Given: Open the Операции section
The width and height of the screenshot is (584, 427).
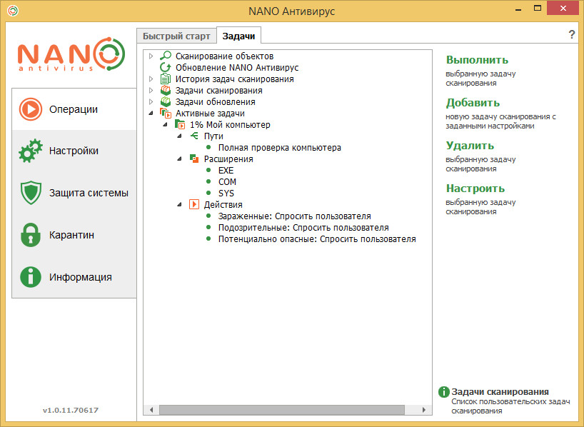Looking at the screenshot, I should pos(74,109).
